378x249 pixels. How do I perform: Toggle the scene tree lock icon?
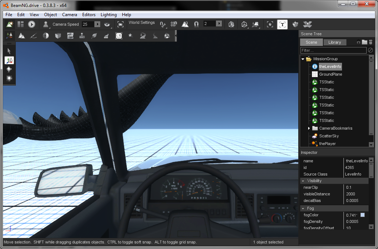pos(359,42)
